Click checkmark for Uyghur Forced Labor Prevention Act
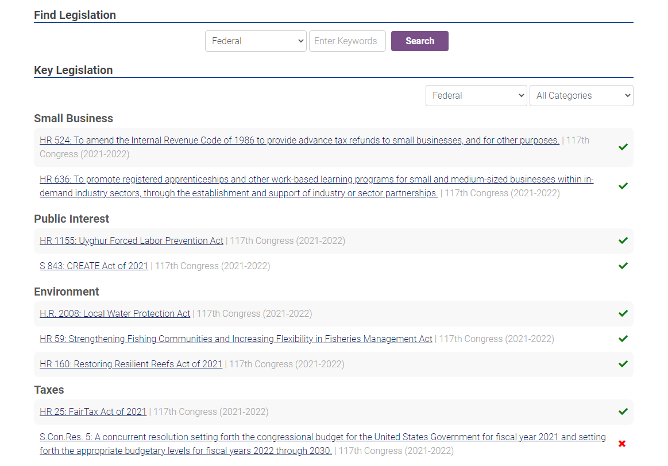The height and width of the screenshot is (466, 668). click(623, 240)
